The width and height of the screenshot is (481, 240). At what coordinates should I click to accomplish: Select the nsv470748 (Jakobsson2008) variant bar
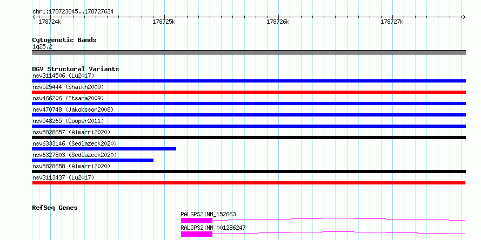tap(249, 115)
